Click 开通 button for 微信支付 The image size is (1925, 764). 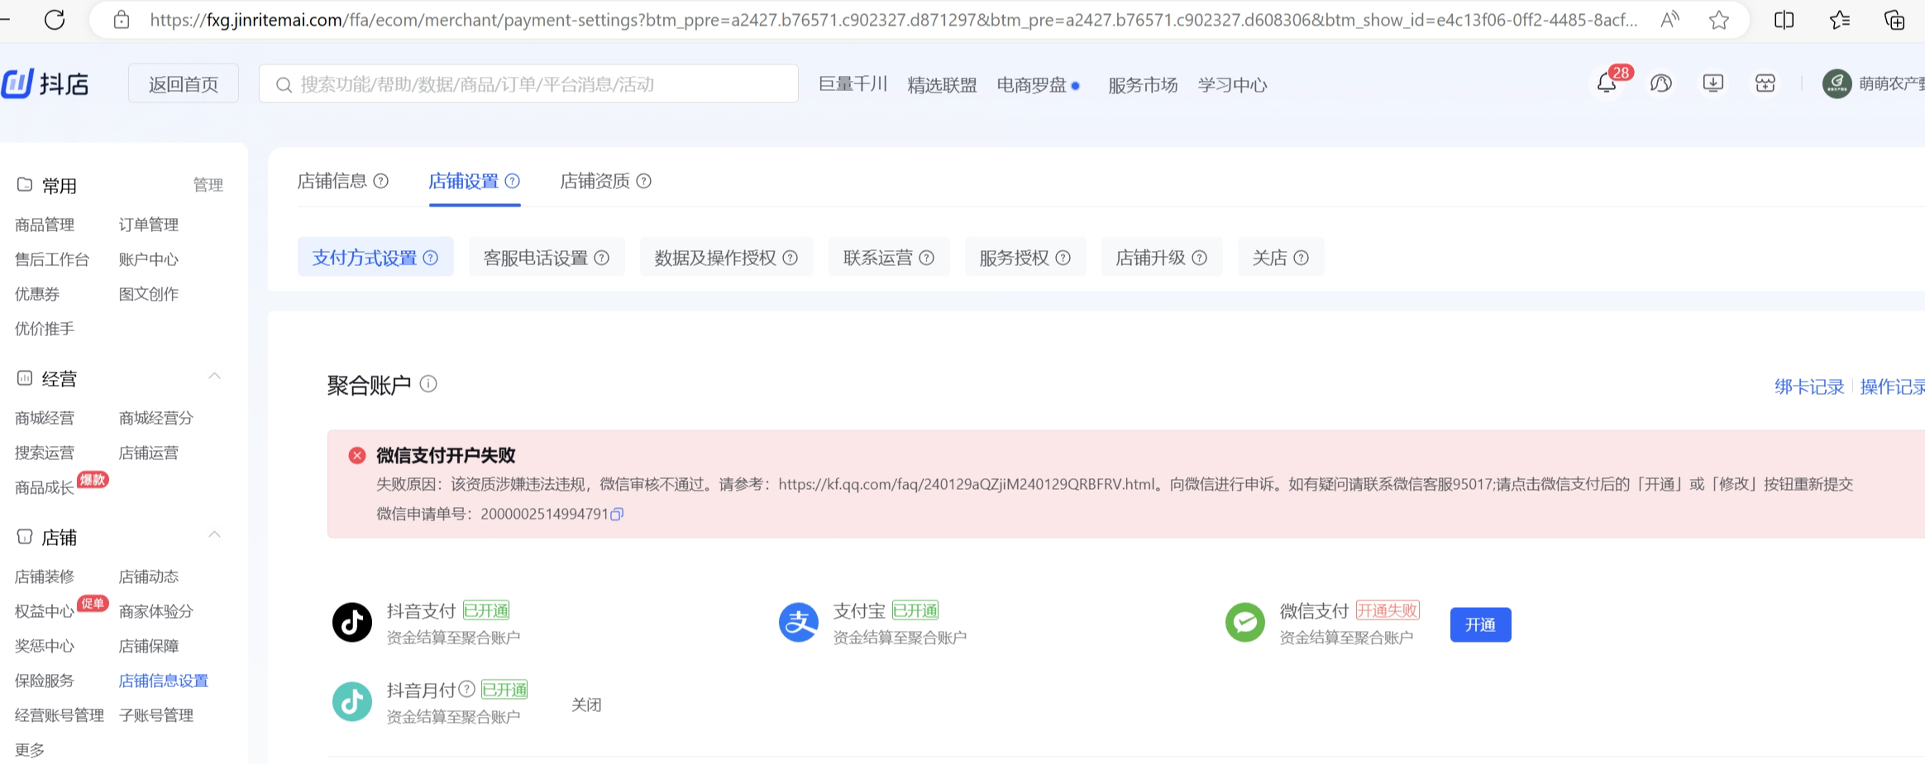coord(1480,625)
